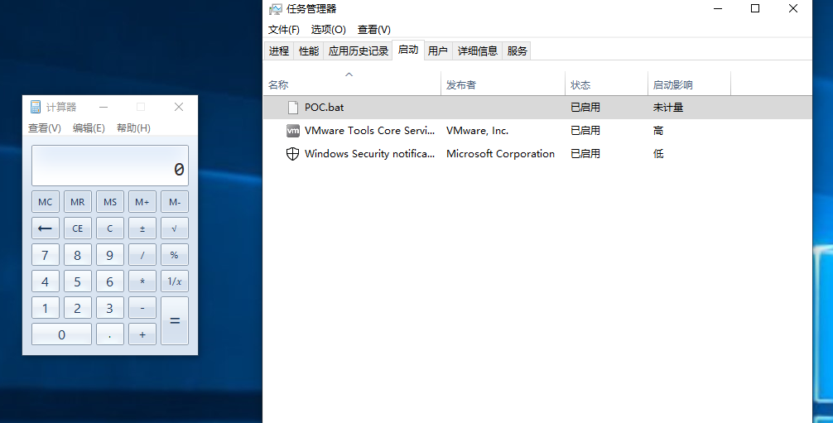The width and height of the screenshot is (833, 423).
Task: Click the 高 startup impact value
Action: click(658, 131)
